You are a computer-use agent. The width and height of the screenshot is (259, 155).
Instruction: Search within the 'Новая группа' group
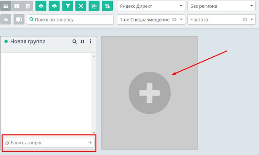74,42
